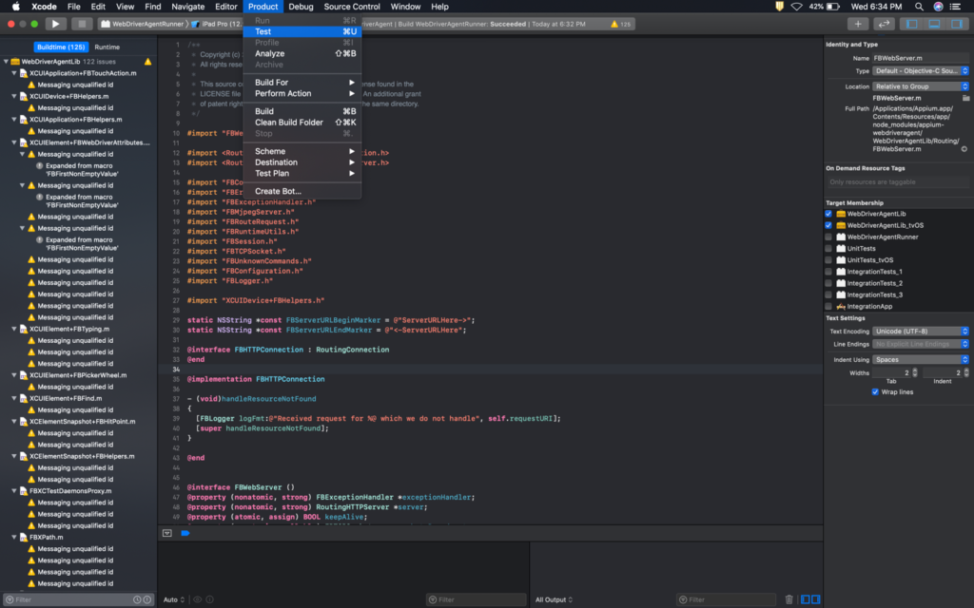Click the recent-issues clock icon in navigator filter
The width and height of the screenshot is (974, 608).
click(x=137, y=600)
